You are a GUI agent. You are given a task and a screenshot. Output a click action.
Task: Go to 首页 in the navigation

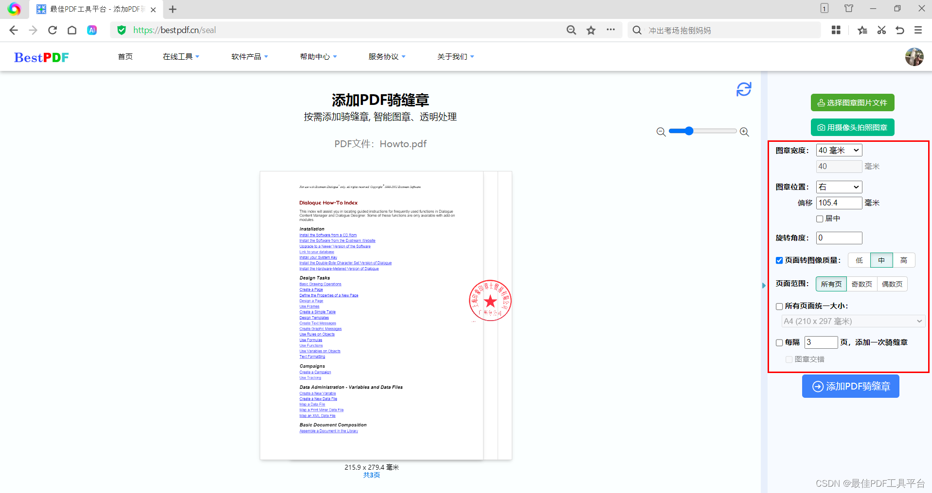pyautogui.click(x=125, y=57)
